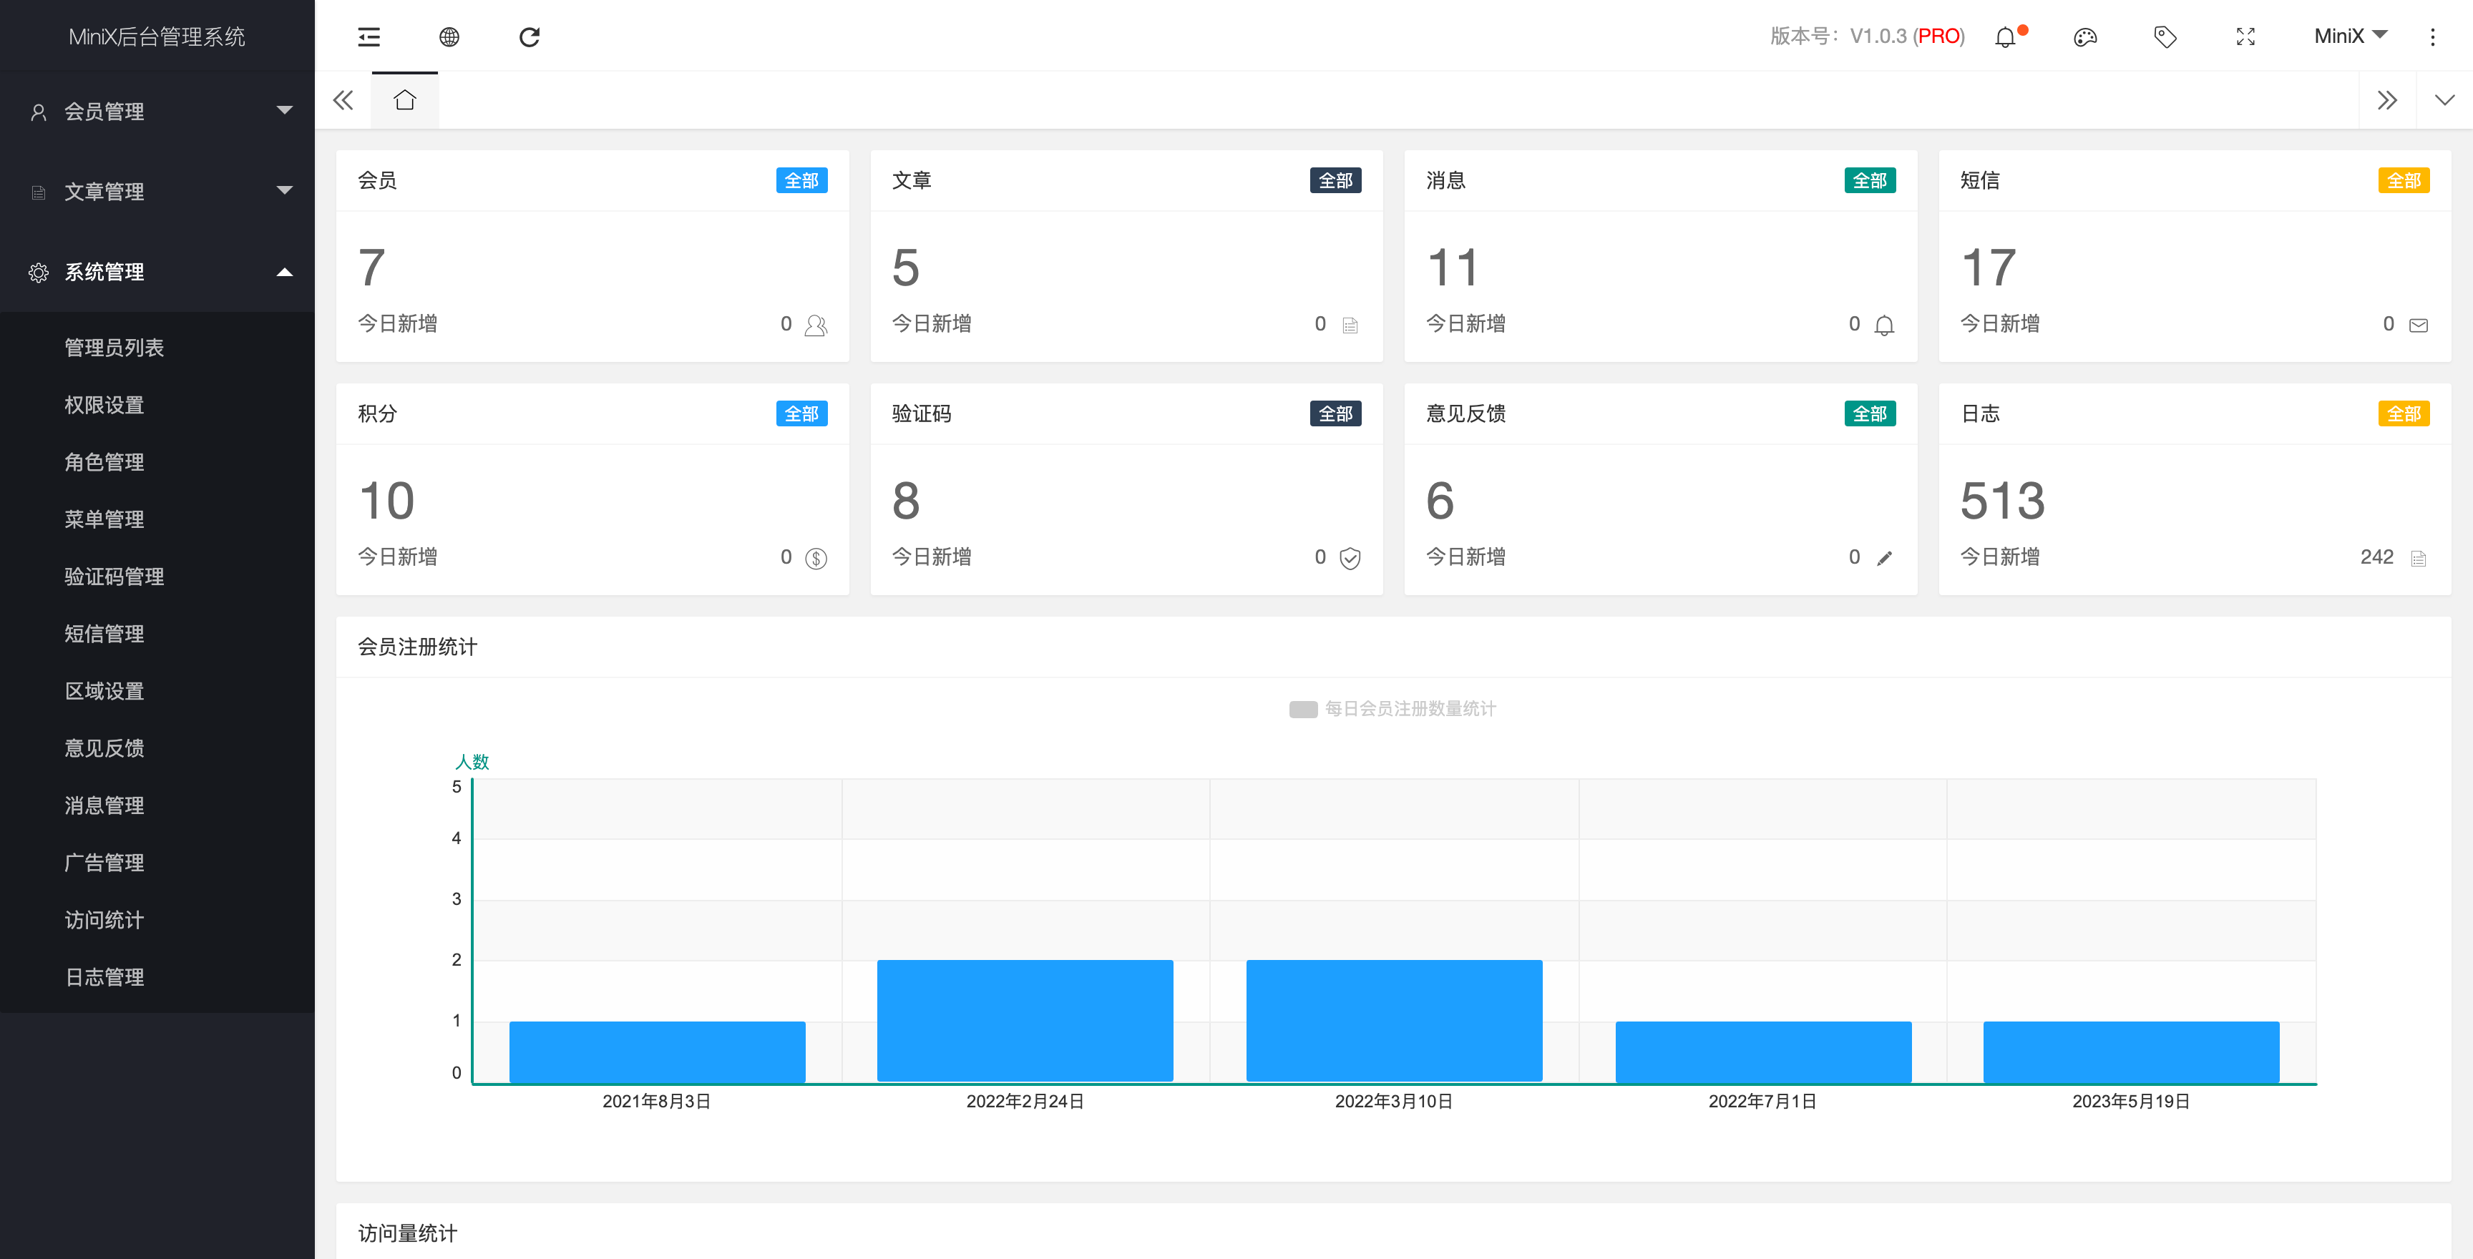Open 管理员列表 in the sidebar
This screenshot has width=2473, height=1259.
click(114, 348)
